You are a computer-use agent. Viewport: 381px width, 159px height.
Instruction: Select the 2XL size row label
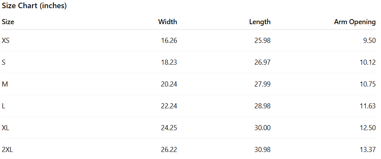(x=7, y=150)
